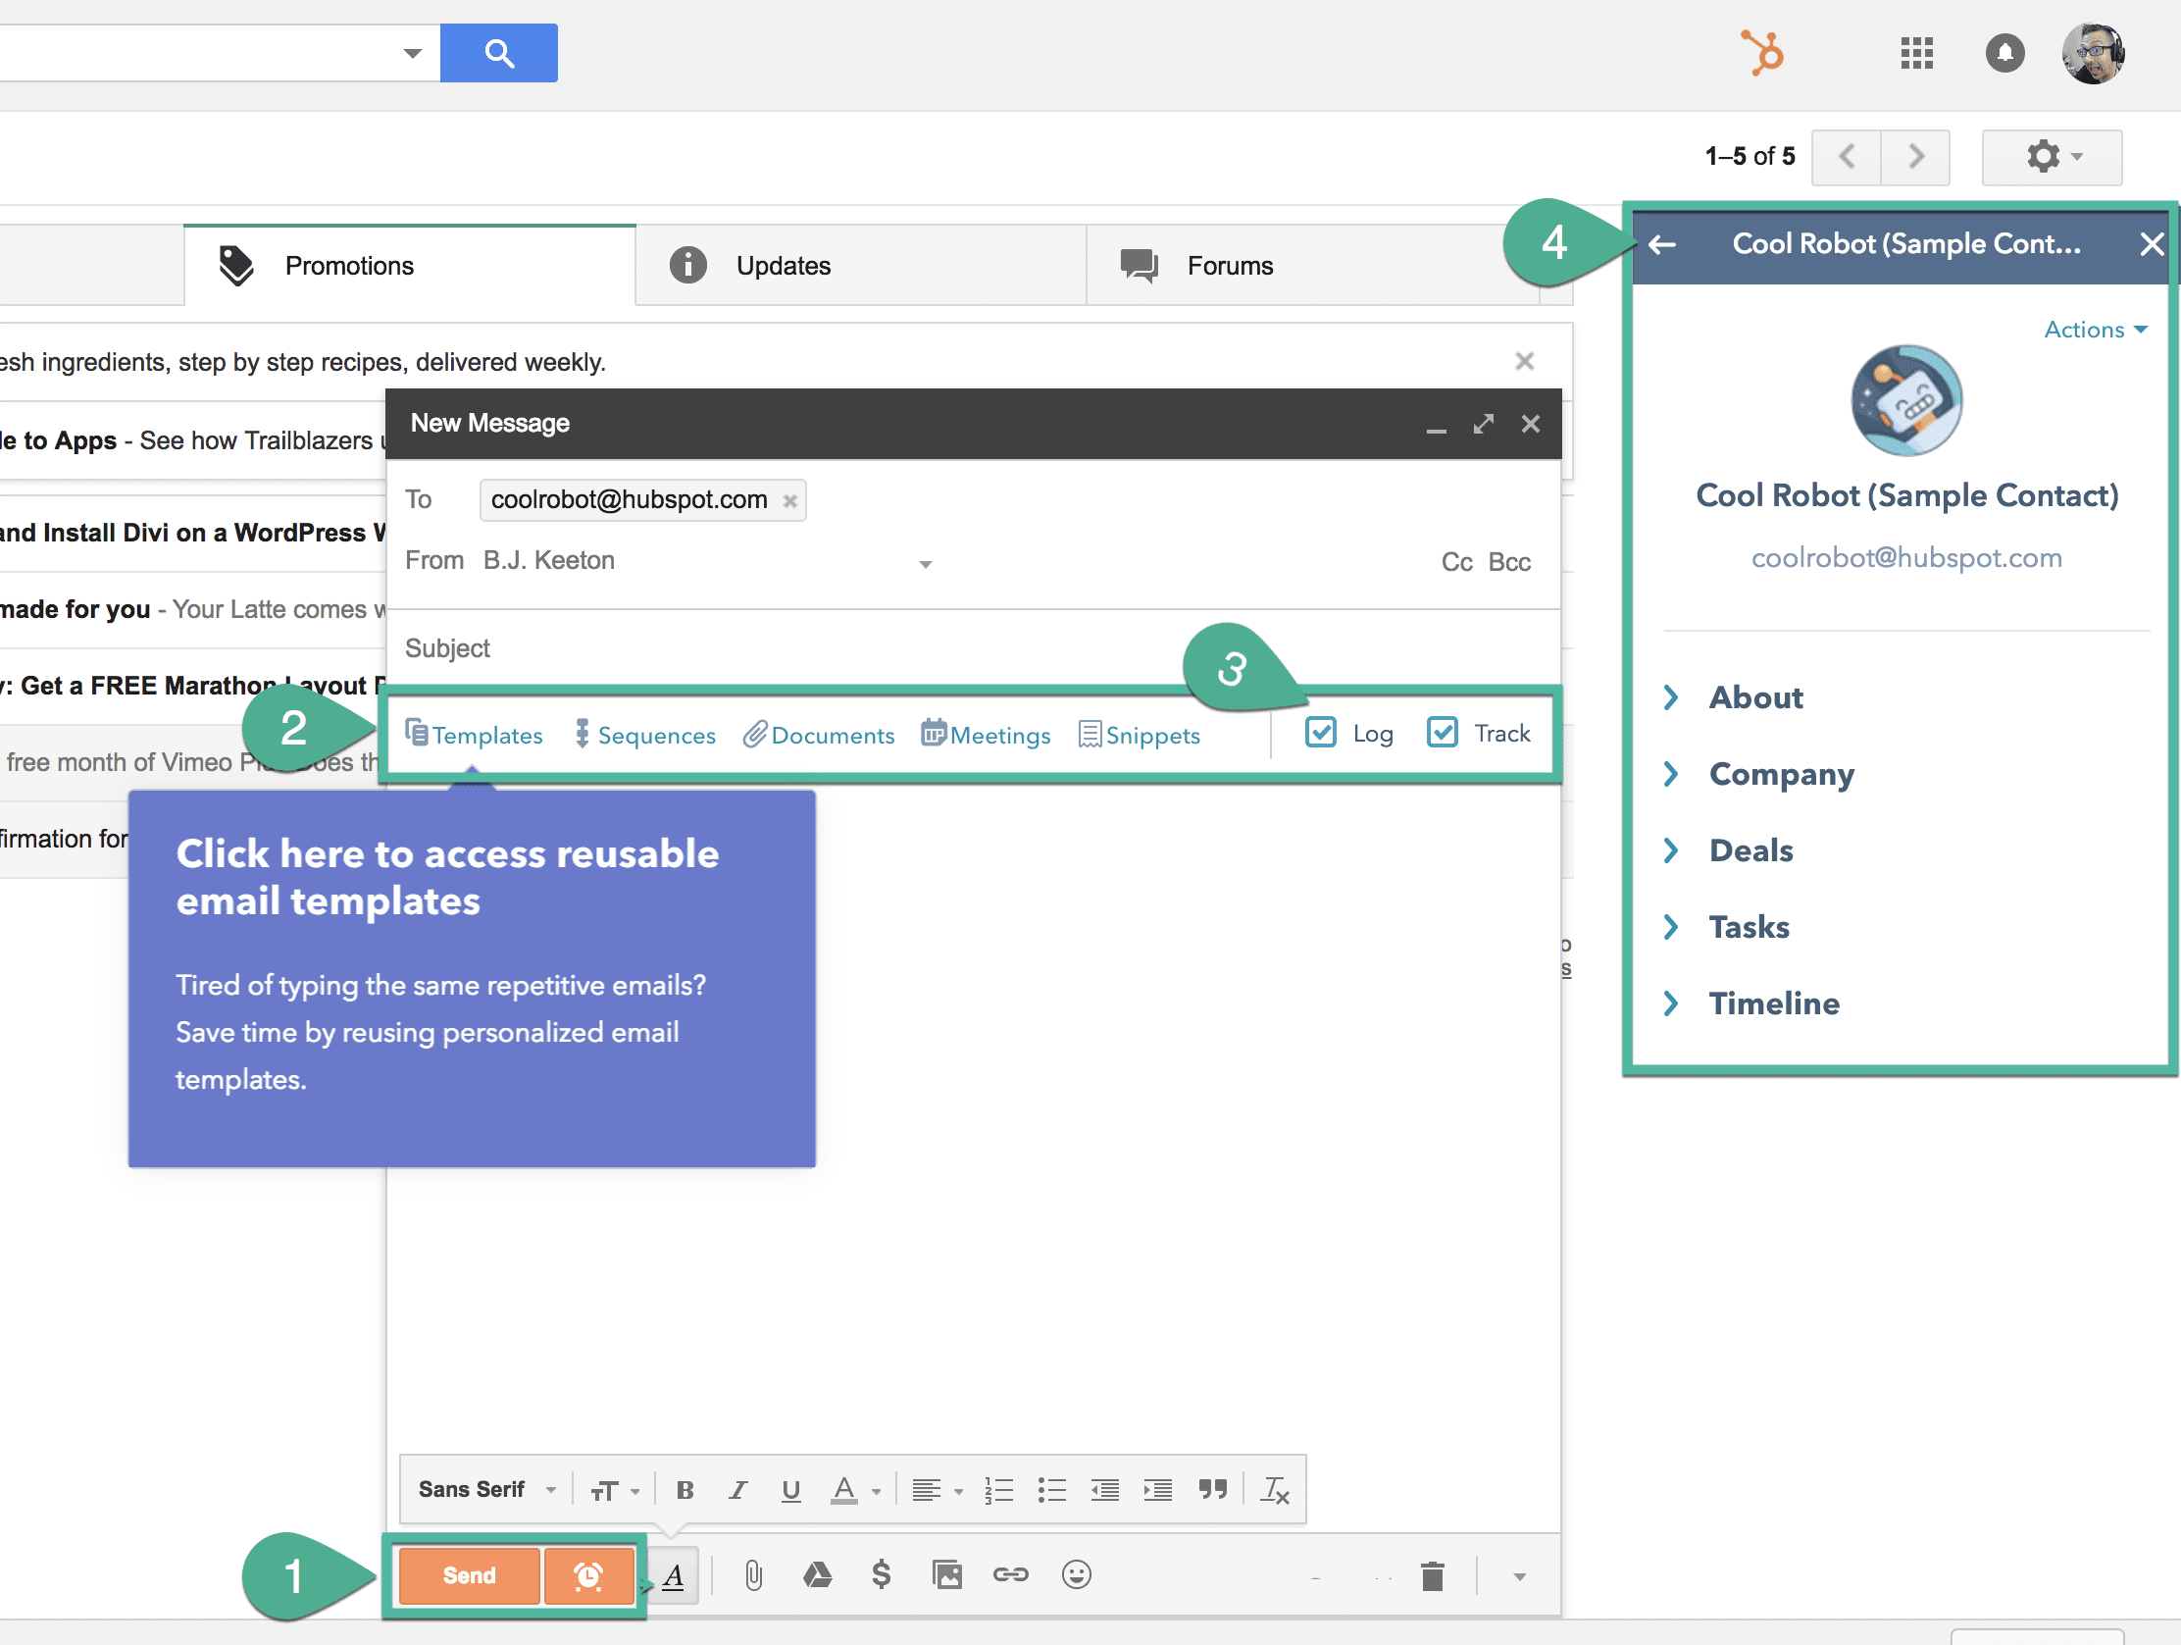
Task: Toggle italic formatting
Action: click(737, 1491)
